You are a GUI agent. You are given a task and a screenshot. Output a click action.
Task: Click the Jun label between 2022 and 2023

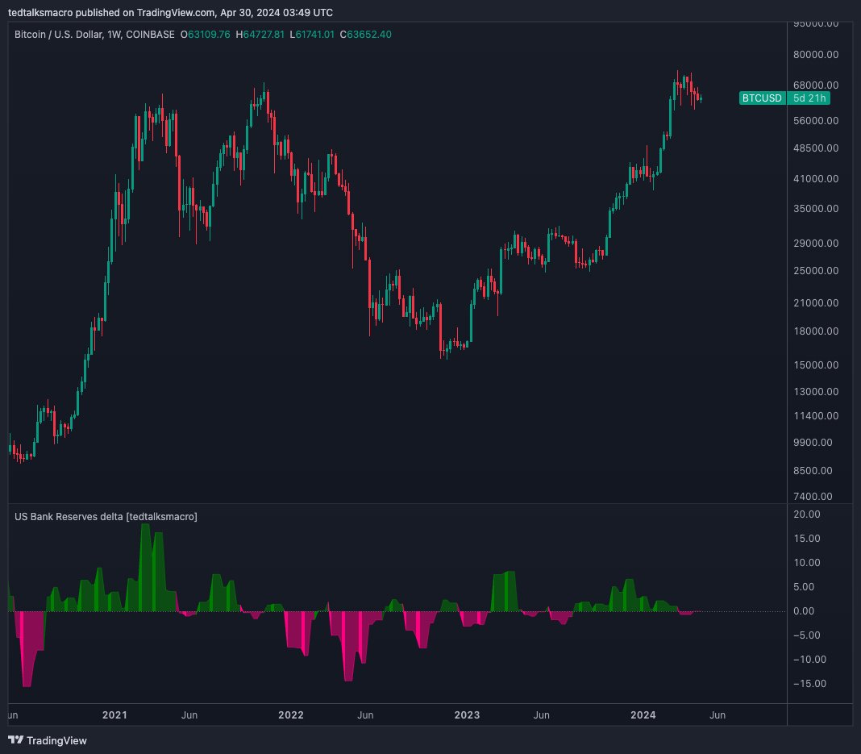click(x=366, y=715)
